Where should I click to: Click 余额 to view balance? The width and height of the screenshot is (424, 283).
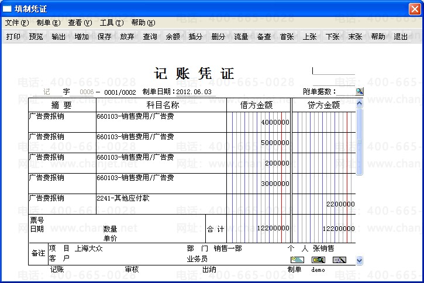tap(173, 36)
